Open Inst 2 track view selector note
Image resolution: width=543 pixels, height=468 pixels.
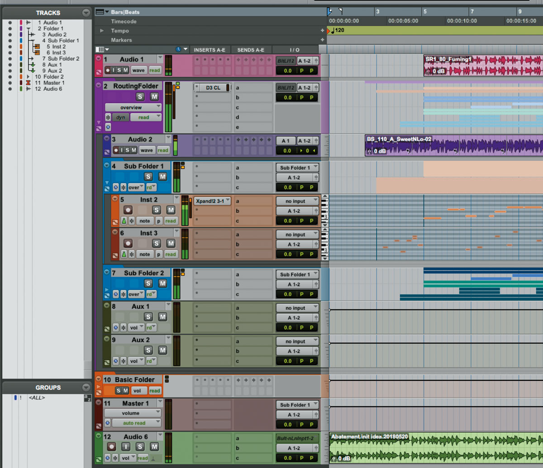coord(145,221)
